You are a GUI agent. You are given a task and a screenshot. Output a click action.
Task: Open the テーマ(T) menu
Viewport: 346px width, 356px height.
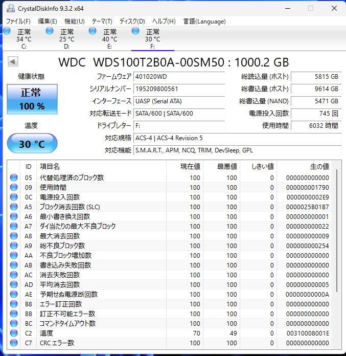[x=102, y=21]
